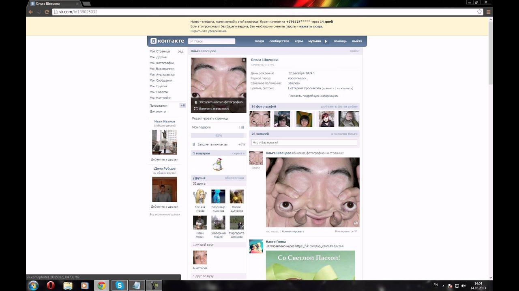Screen dimensions: 519x291
Task: Click изменить статус under profile name
Action: click(x=262, y=65)
